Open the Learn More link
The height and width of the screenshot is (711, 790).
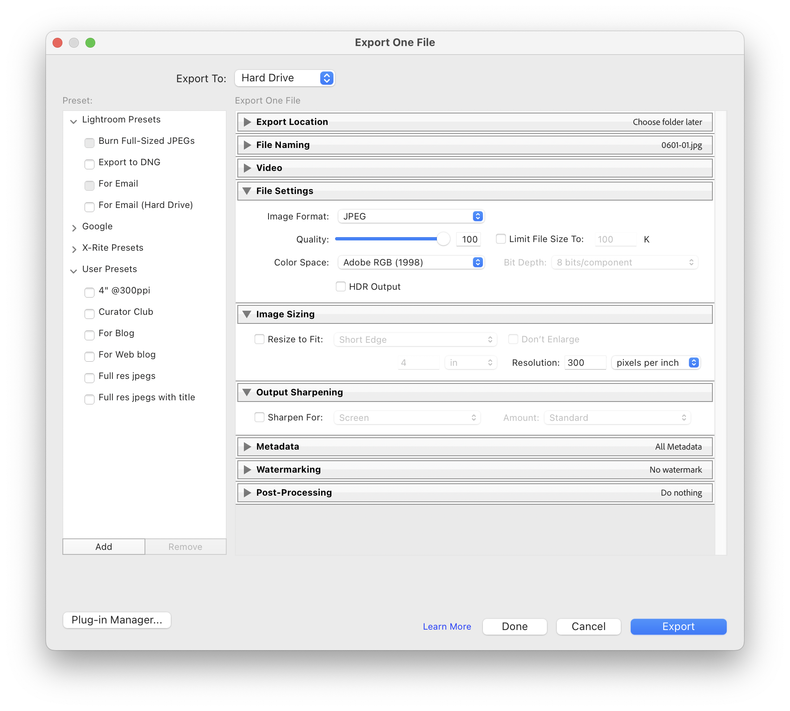point(447,626)
